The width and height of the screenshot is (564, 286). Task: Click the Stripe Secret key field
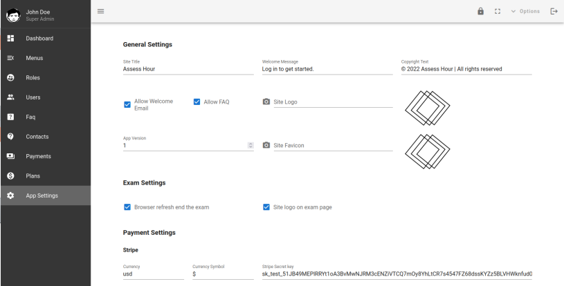pyautogui.click(x=397, y=274)
